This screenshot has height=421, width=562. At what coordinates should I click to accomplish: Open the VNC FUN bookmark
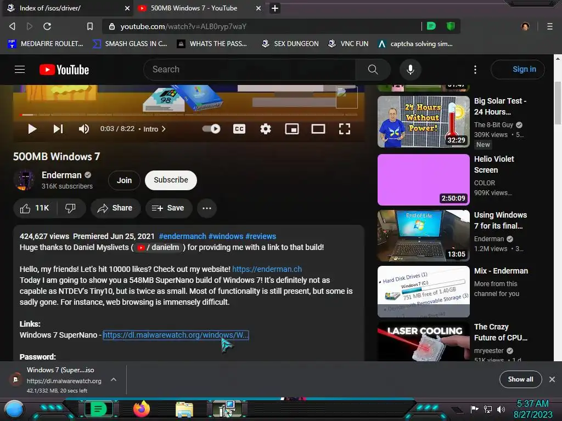tap(349, 44)
